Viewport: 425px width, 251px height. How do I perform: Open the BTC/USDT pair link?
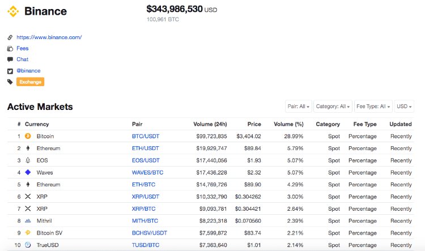tap(146, 137)
